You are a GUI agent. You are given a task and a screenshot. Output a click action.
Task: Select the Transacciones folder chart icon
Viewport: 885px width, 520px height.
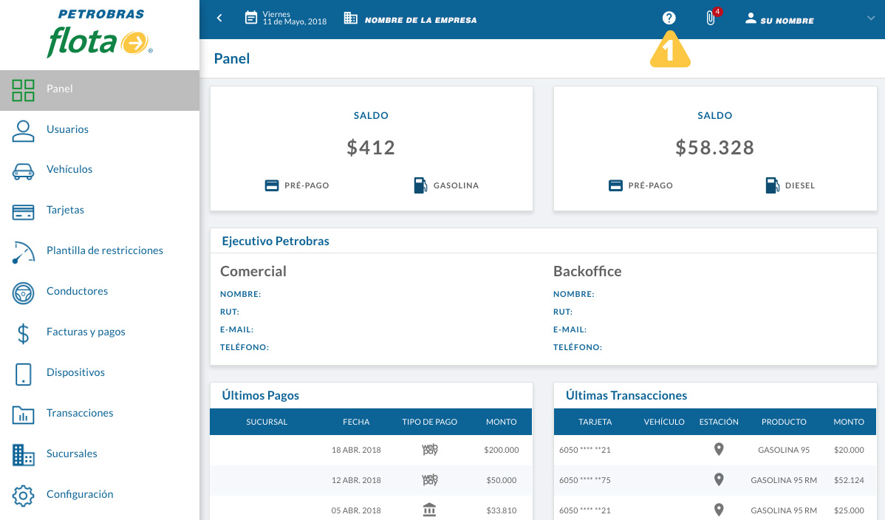[23, 415]
